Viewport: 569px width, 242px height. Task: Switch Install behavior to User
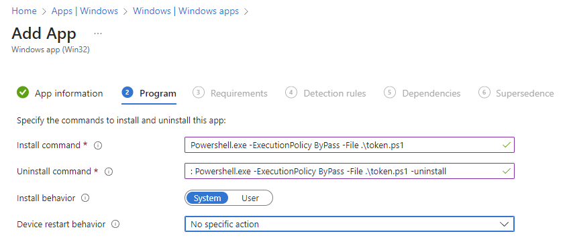(x=250, y=198)
